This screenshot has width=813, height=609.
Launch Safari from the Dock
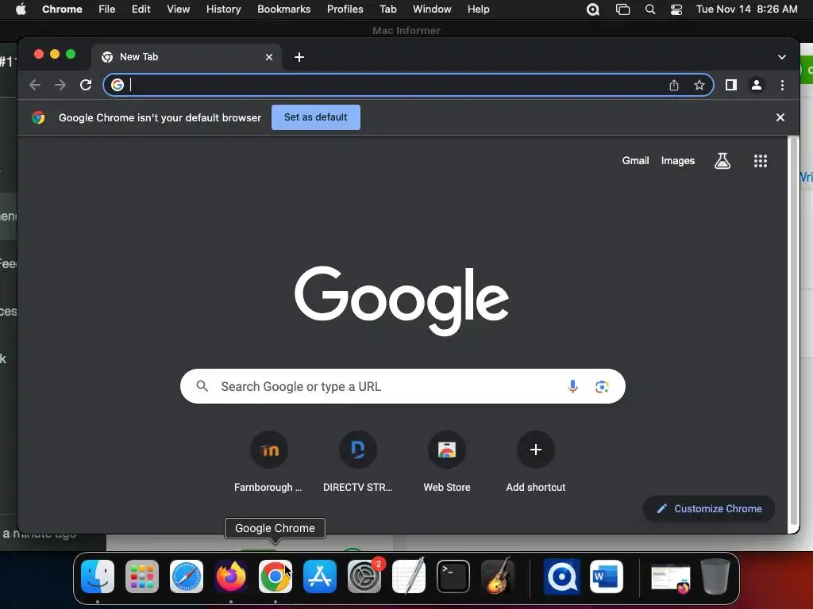coord(187,576)
